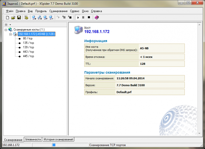The height and width of the screenshot is (149, 205).
Task: Click the Параметры сканирования section heading
Action: (107, 72)
